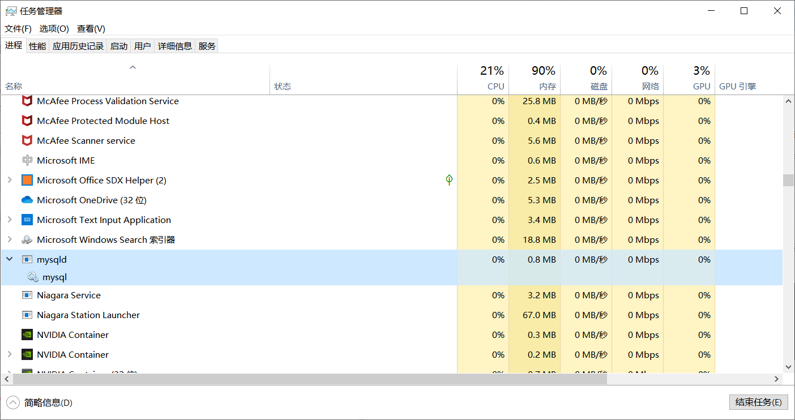Viewport: 795px width, 420px height.
Task: Click the Niagara Service process name
Action: [x=69, y=295]
